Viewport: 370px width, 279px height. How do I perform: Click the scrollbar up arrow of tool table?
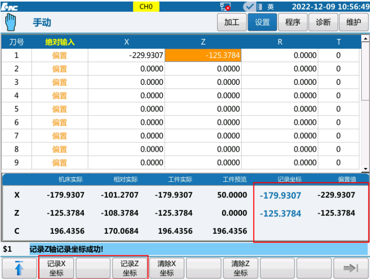point(365,38)
